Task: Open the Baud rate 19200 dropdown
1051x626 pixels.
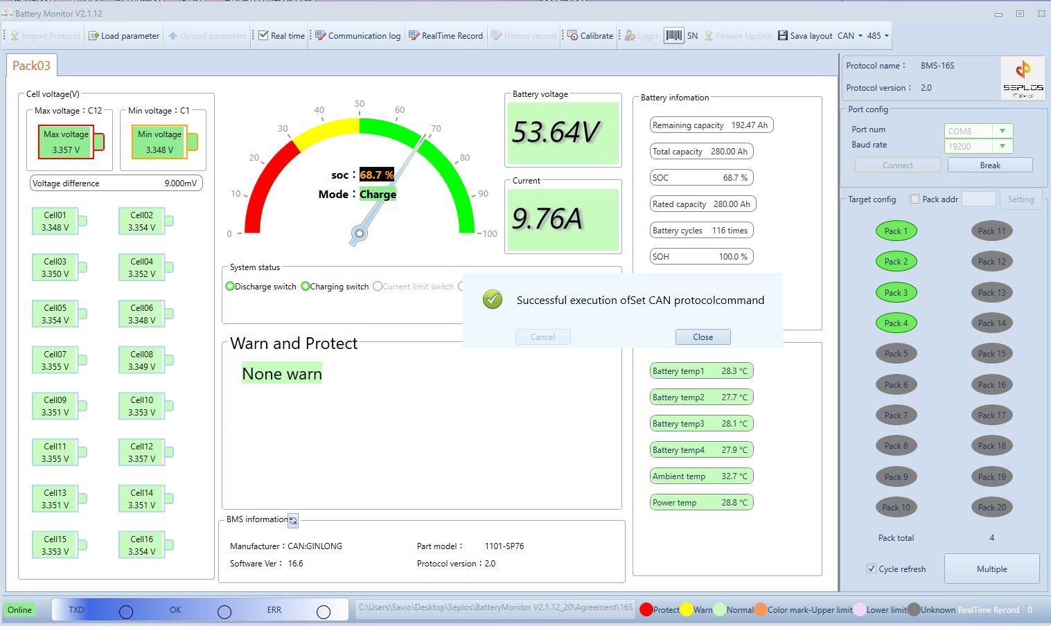Action: tap(1002, 146)
